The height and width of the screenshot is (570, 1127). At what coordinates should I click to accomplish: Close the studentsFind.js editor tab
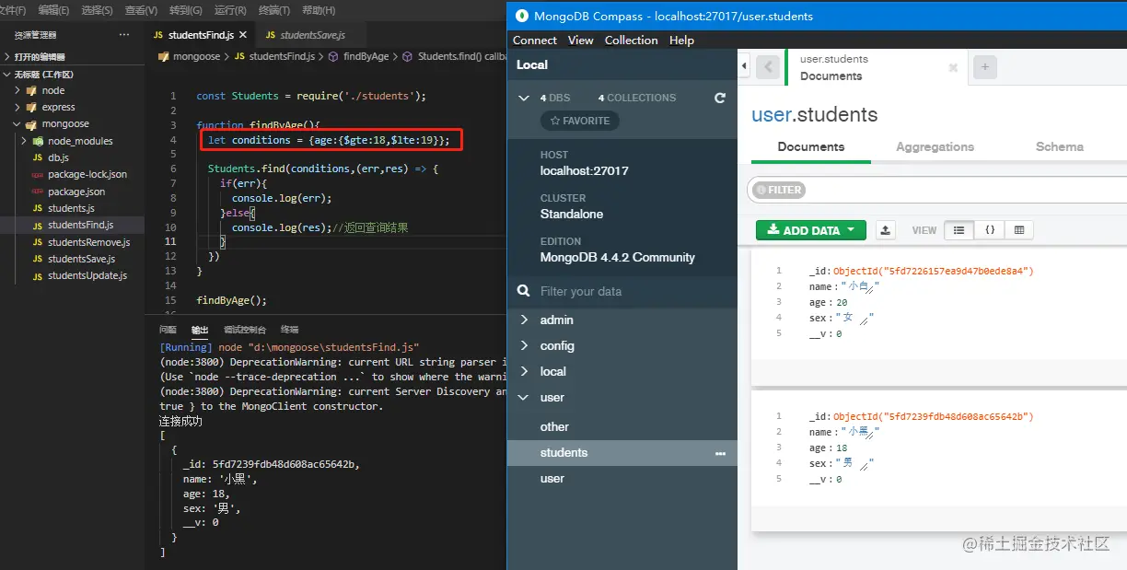(x=243, y=35)
